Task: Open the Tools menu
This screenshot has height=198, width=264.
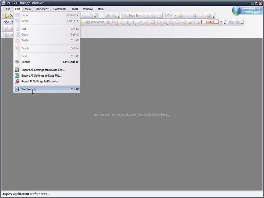Action: [75, 9]
